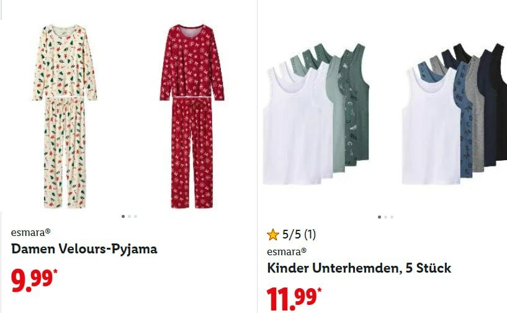Open Damen Velours-Pyjama product title
Screen dimensions: 507x313
pos(84,249)
